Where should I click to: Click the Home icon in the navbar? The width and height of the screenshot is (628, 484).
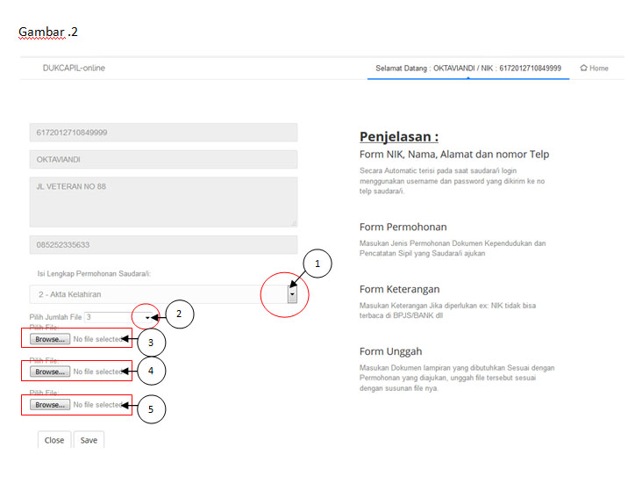(583, 69)
